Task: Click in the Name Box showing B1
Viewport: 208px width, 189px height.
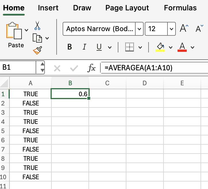Action: point(18,67)
